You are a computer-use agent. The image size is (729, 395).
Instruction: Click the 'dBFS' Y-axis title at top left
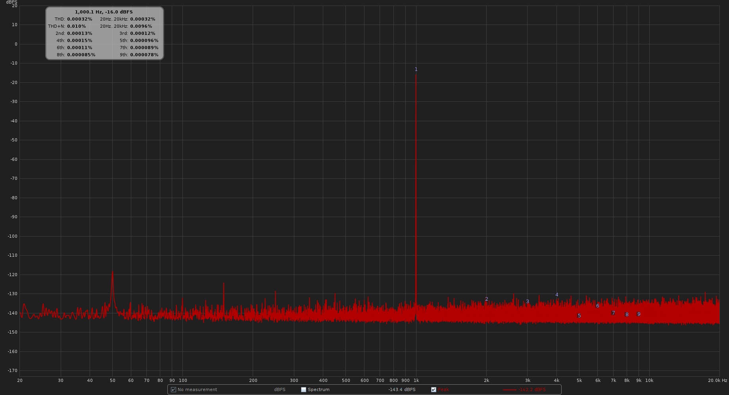click(x=12, y=2)
